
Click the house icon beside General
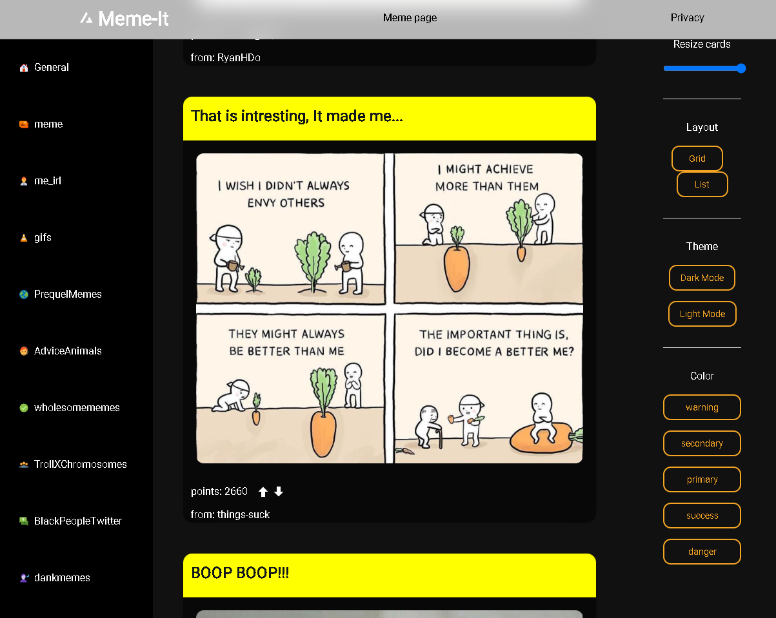(24, 68)
